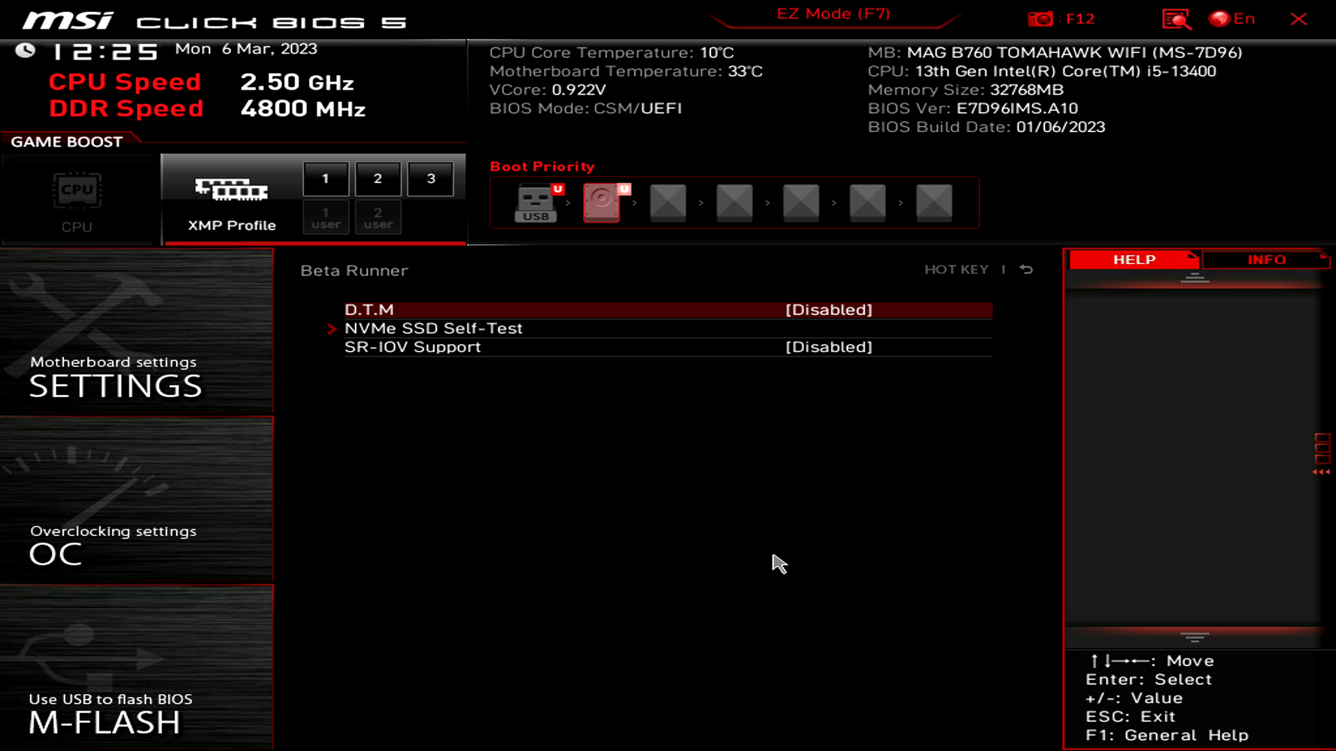1336x751 pixels.
Task: Open EZ Mode view F7
Action: [832, 13]
